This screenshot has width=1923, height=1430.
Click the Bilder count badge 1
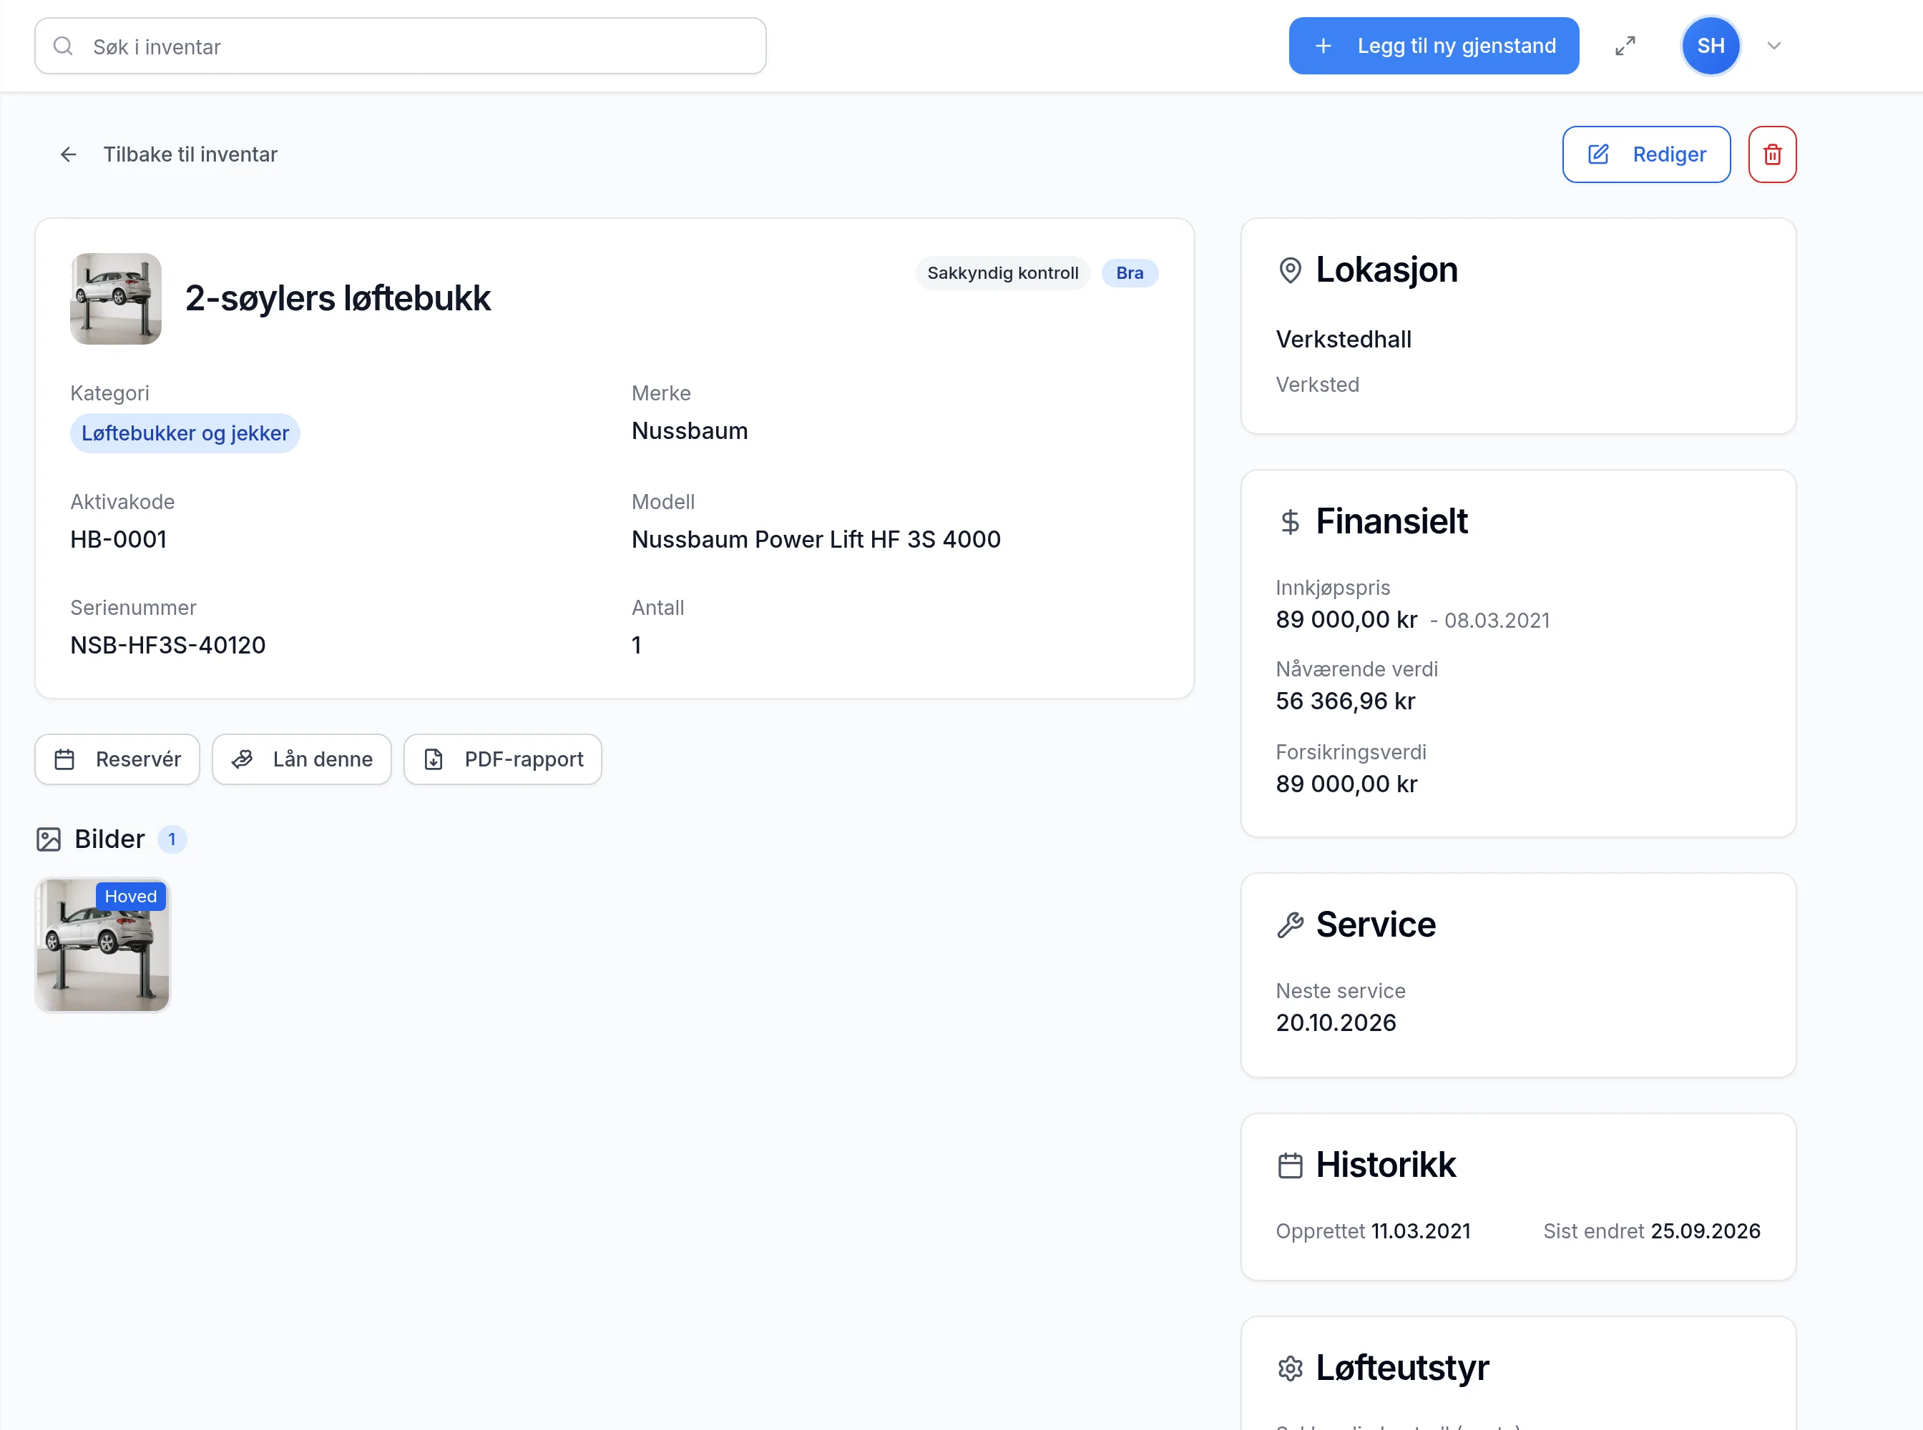coord(172,839)
